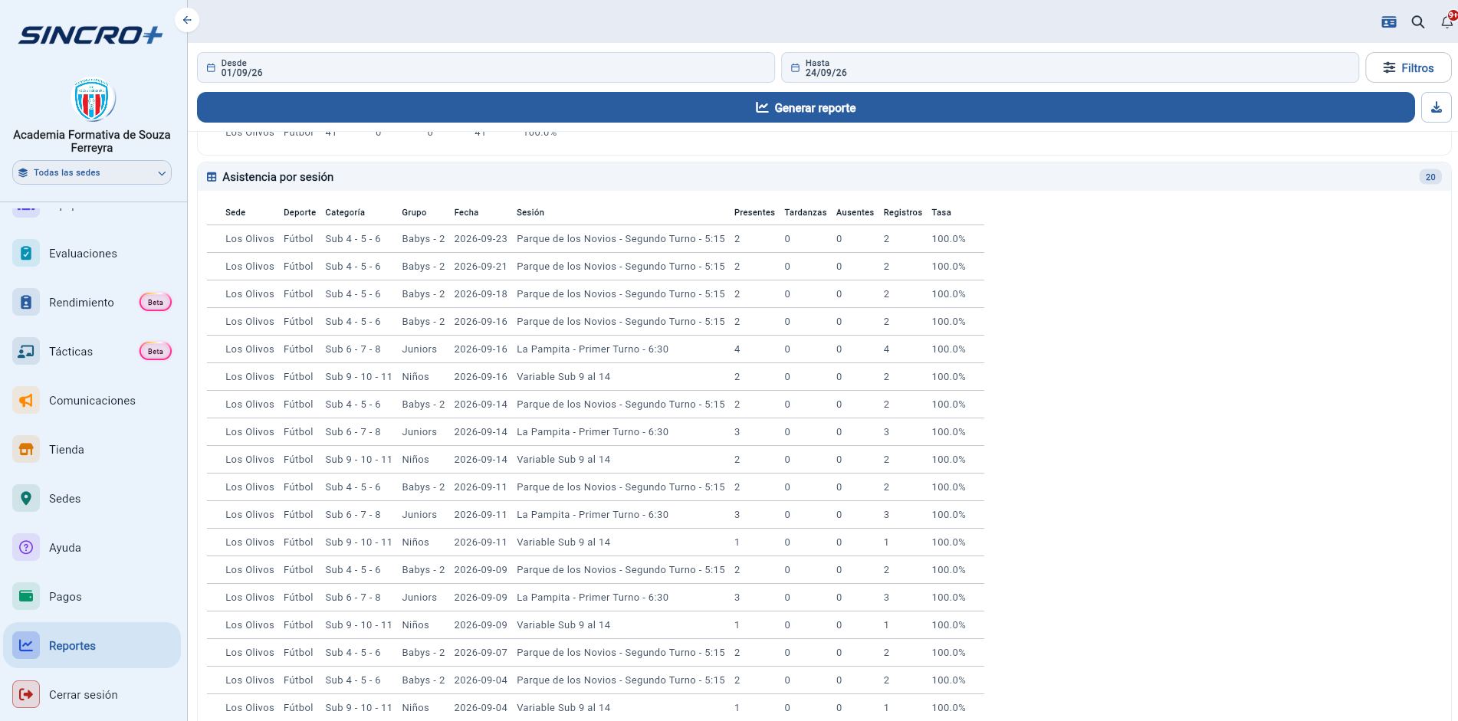Click the 20 count badge
This screenshot has width=1458, height=721.
[x=1430, y=177]
